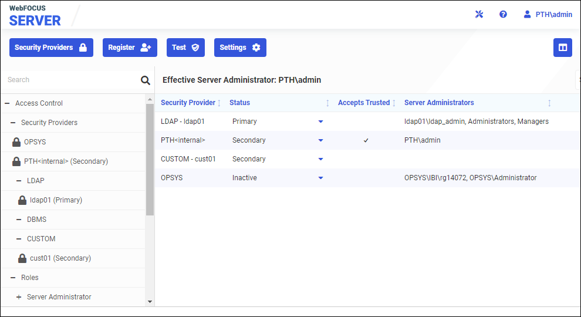This screenshot has height=317, width=581.
Task: Click the Test button
Action: (x=185, y=48)
